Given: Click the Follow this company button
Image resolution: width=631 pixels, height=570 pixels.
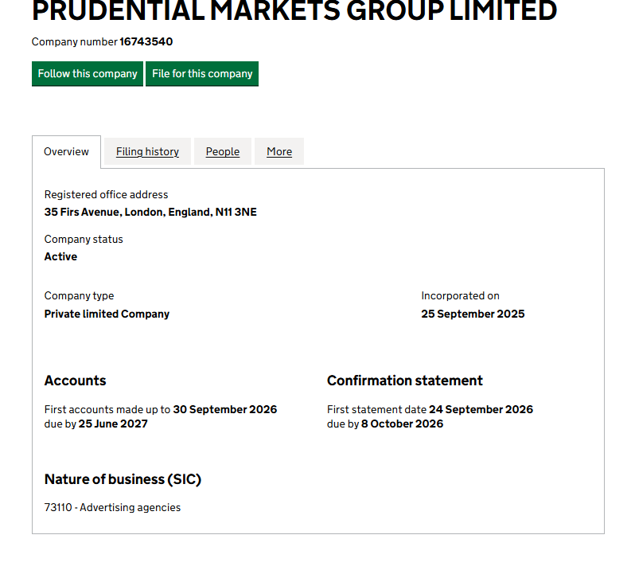Looking at the screenshot, I should click(x=88, y=74).
